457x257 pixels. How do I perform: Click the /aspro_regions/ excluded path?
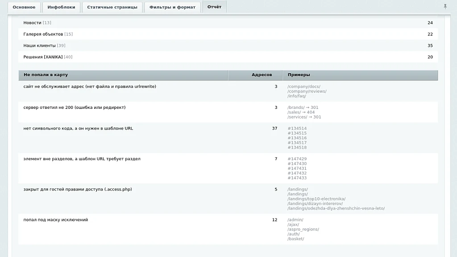click(x=303, y=229)
